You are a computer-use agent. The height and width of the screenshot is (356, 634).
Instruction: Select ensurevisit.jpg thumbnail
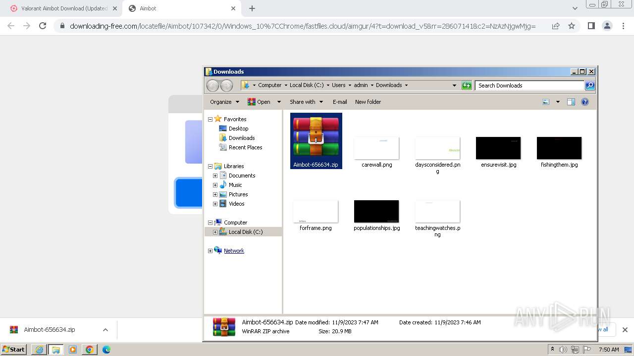tap(498, 148)
